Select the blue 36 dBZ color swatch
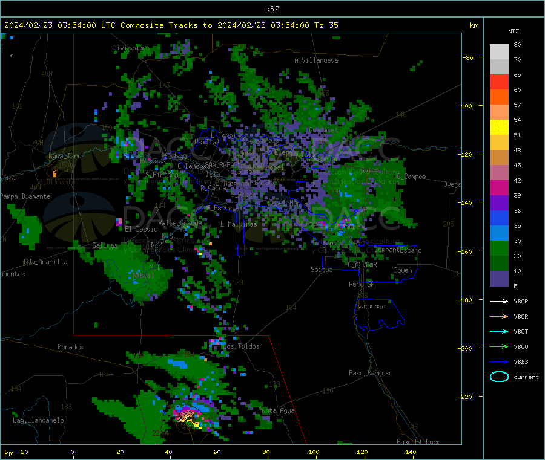Viewport: 545px width, 460px height. click(499, 218)
